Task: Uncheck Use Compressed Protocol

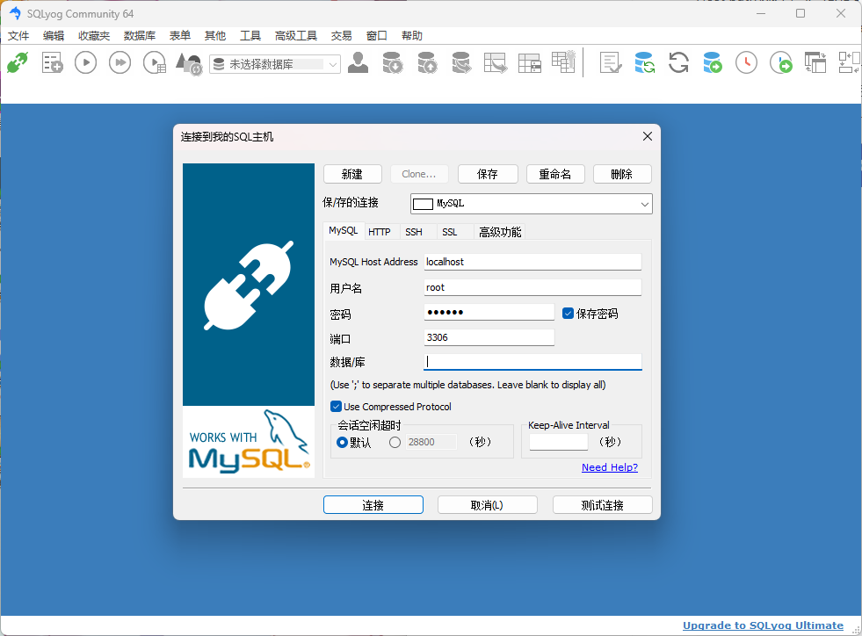Action: (335, 406)
